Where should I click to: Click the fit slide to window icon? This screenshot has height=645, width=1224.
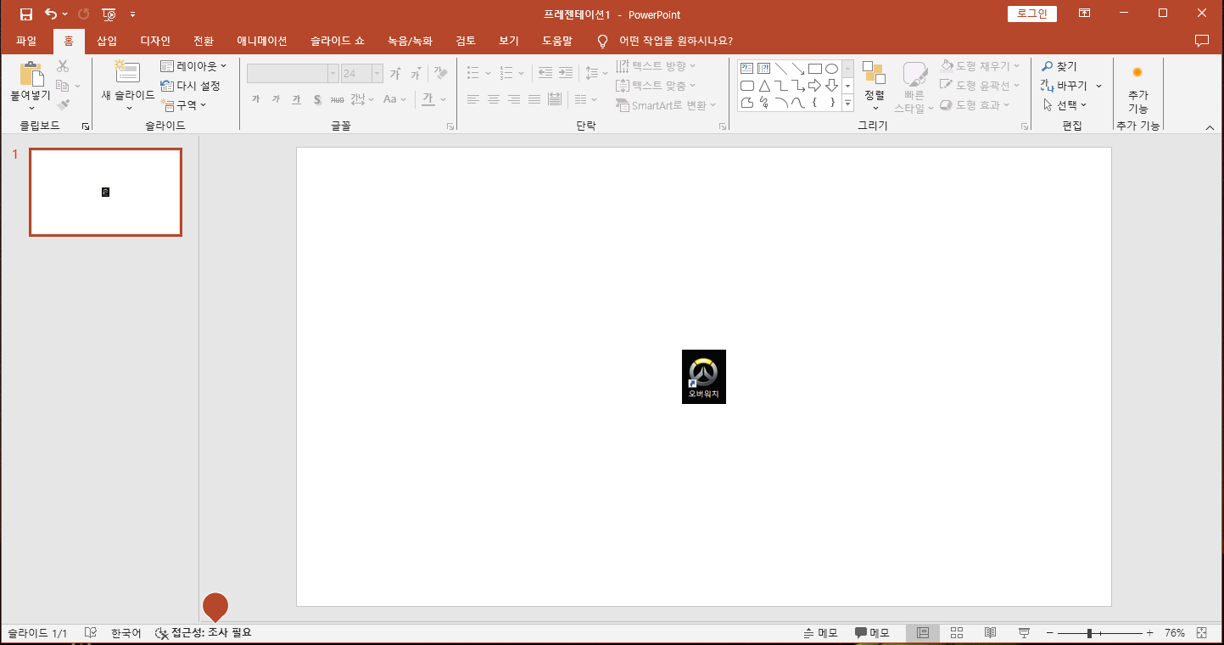click(x=1201, y=633)
